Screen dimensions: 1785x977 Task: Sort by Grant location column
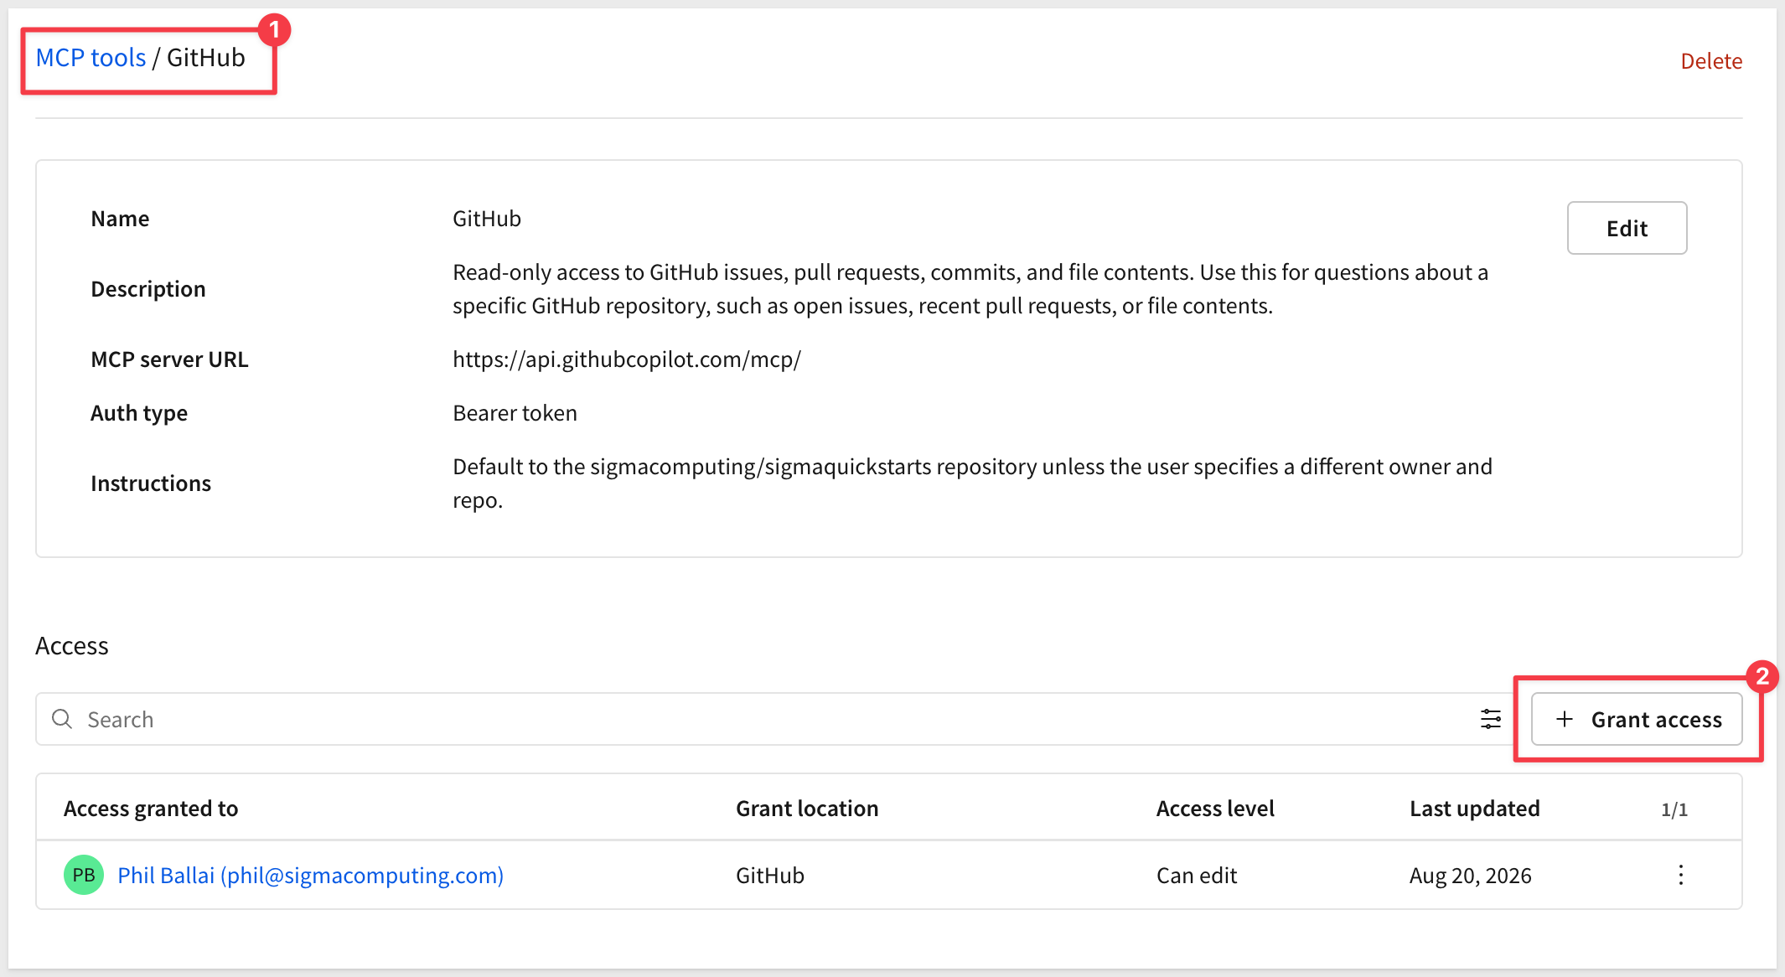point(807,809)
